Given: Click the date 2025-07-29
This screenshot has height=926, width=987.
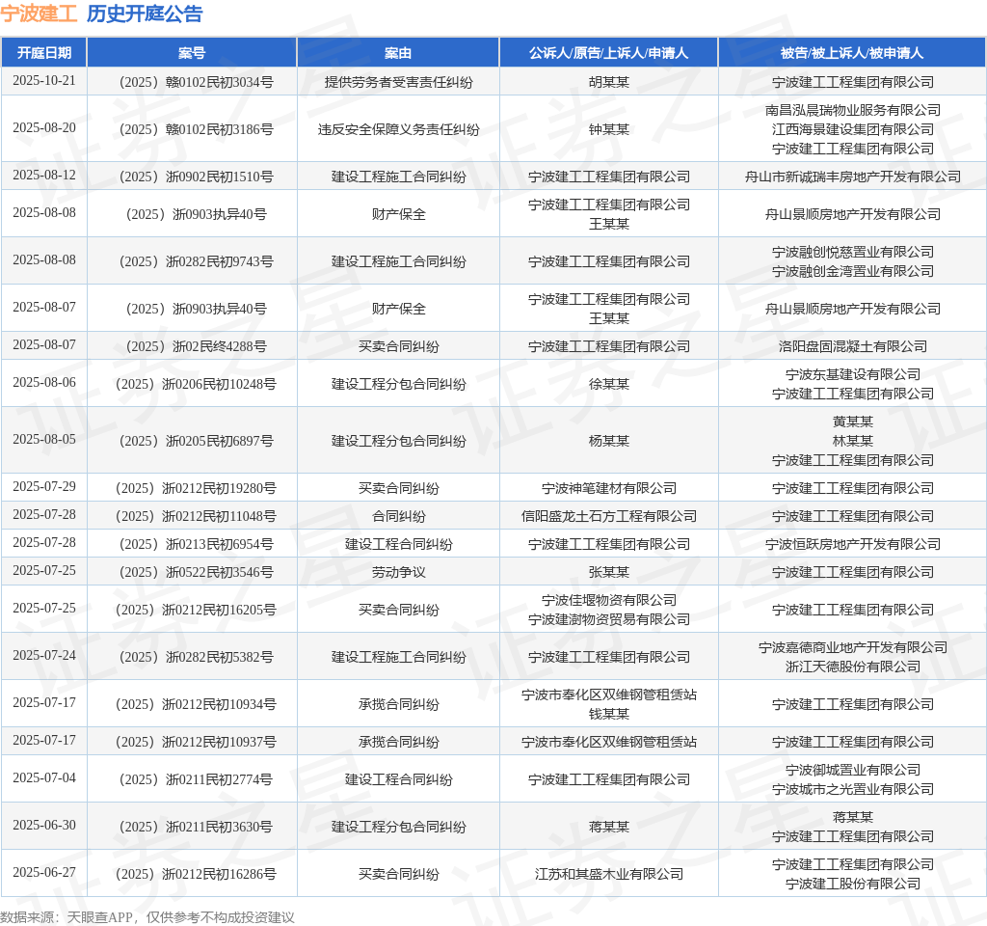Looking at the screenshot, I should pyautogui.click(x=44, y=487).
